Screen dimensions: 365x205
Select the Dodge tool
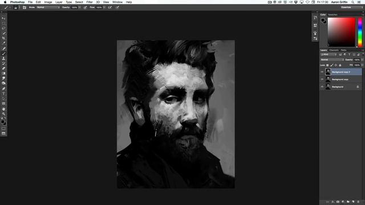tap(3, 83)
